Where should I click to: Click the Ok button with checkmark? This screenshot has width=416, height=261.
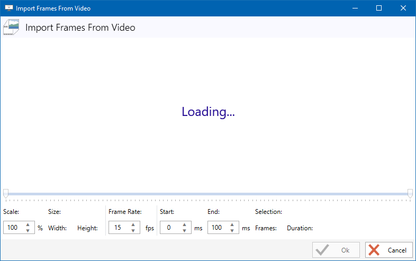[336, 250]
